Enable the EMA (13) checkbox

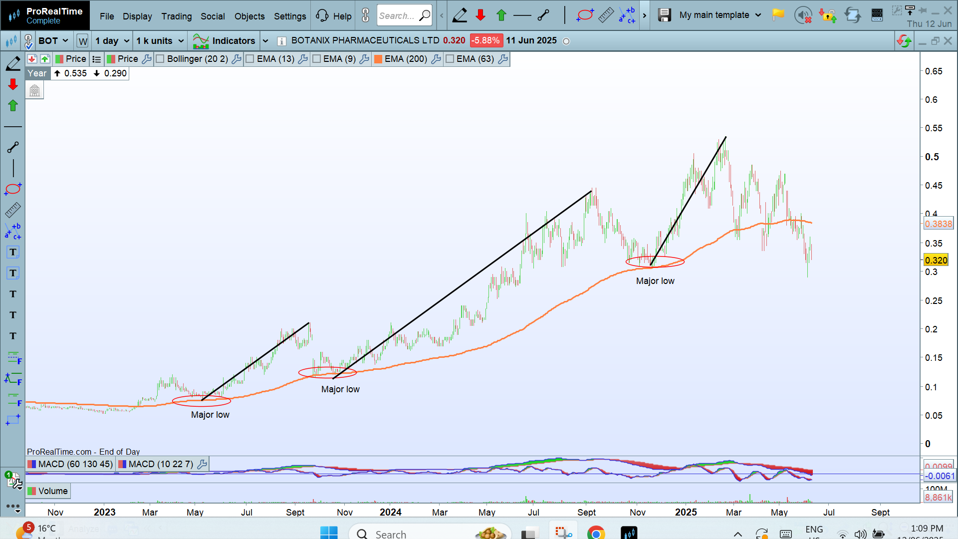point(250,59)
